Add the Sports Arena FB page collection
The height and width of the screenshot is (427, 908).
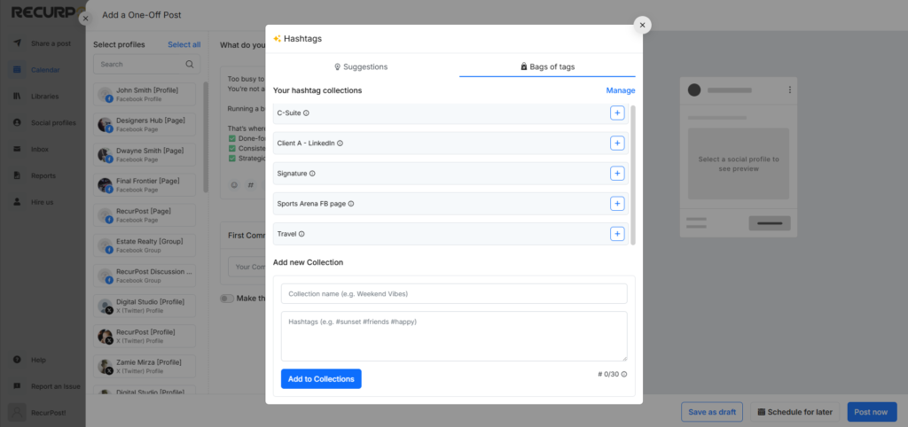[x=617, y=204]
